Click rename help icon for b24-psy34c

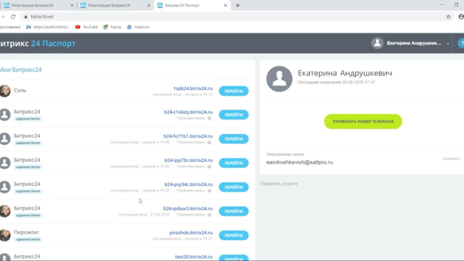tap(209, 191)
